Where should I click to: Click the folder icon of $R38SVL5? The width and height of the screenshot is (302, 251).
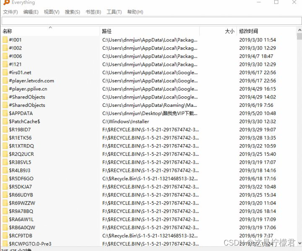[5, 162]
